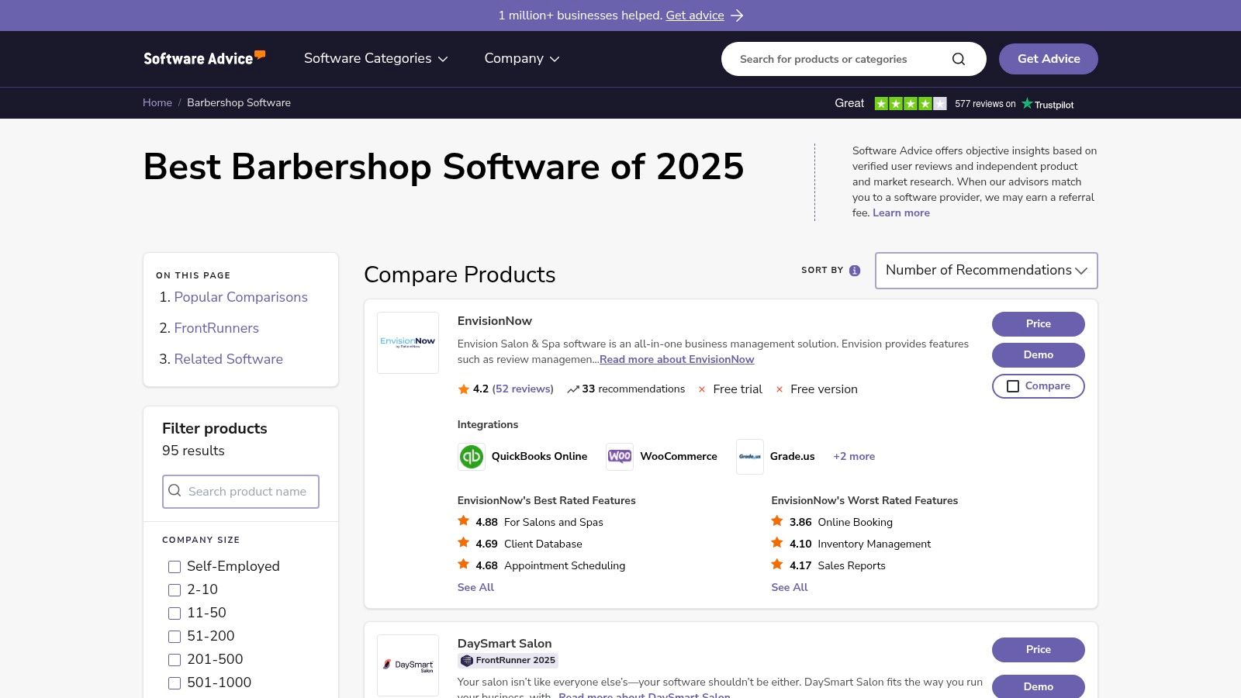Check the 2-10 company size box
The image size is (1241, 698).
175,590
